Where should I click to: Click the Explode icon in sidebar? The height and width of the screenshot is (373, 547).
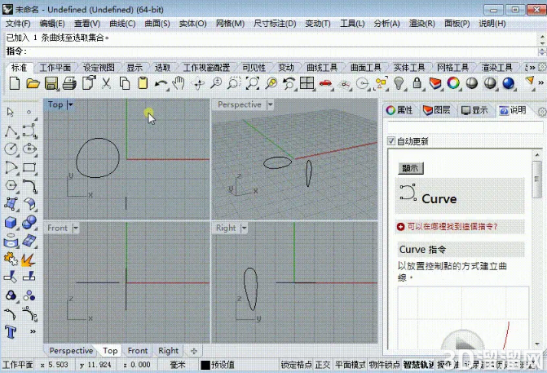[x=29, y=260]
